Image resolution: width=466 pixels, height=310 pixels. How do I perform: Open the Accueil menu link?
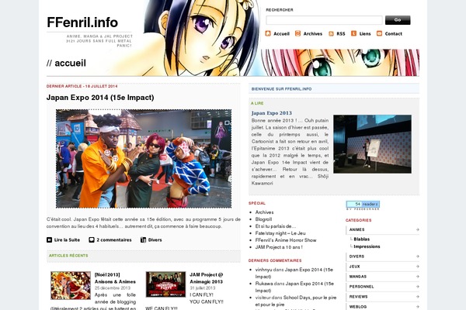tap(281, 34)
